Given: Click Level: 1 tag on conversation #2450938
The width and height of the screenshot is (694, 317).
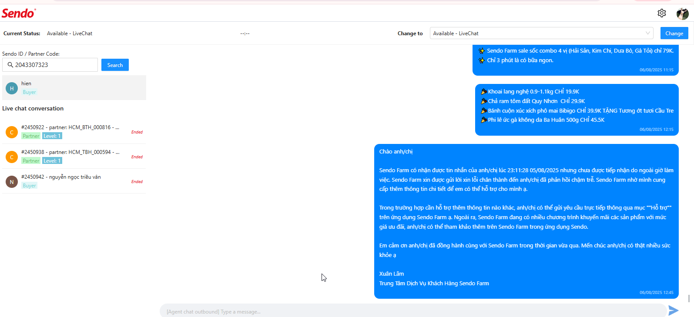Looking at the screenshot, I should [52, 161].
